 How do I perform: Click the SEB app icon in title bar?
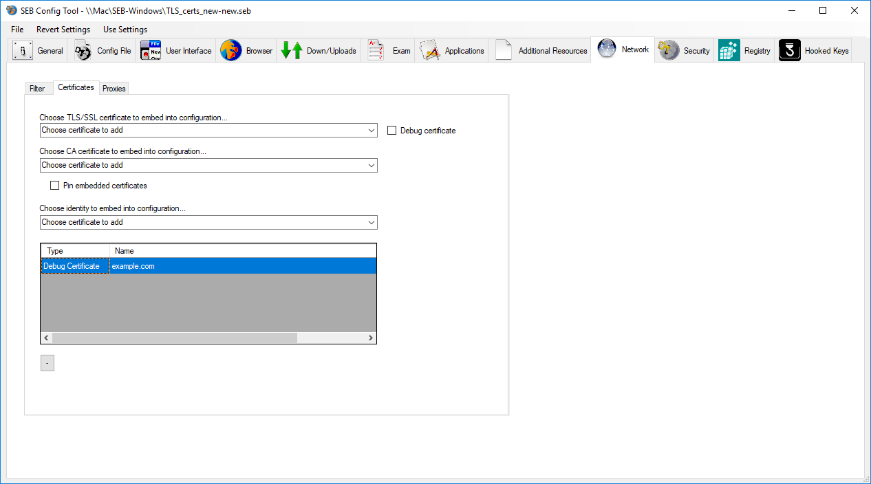11,10
